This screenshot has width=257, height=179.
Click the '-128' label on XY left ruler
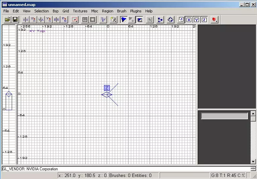click(22, 136)
